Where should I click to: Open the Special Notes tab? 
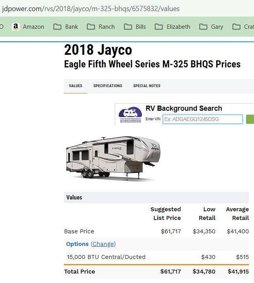(x=147, y=86)
